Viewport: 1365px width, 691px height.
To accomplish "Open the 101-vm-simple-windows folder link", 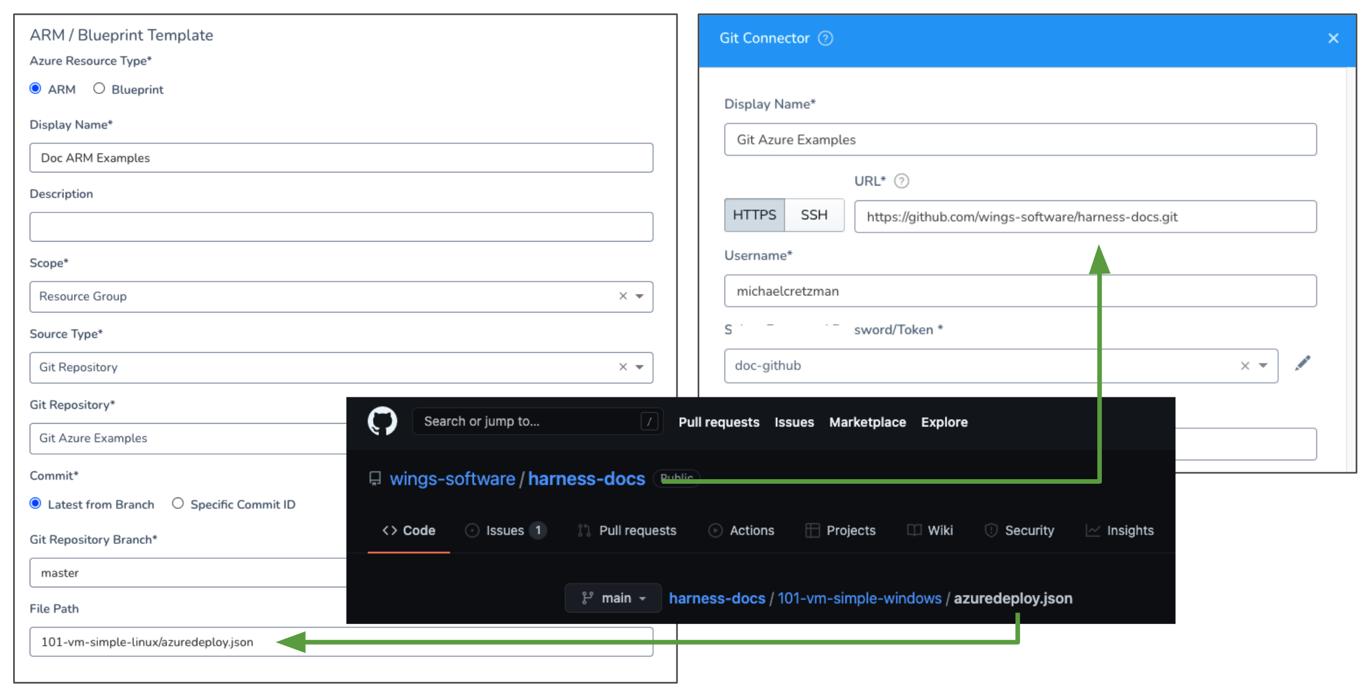I will point(859,598).
